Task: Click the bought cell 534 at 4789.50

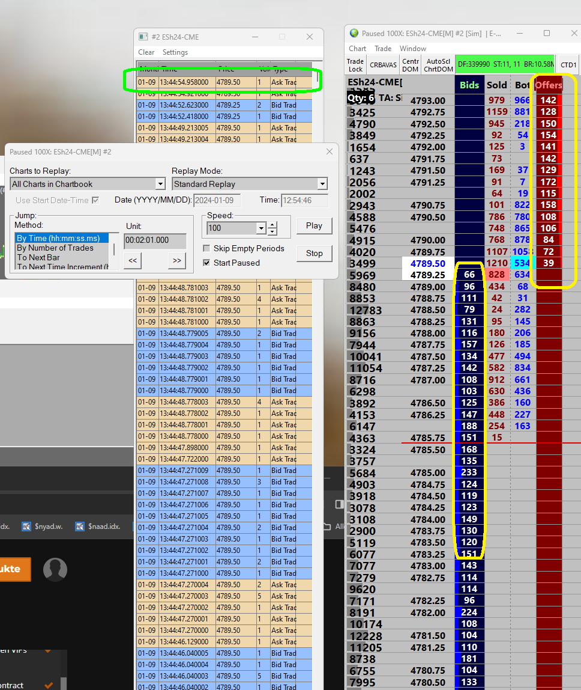Action: [522, 263]
